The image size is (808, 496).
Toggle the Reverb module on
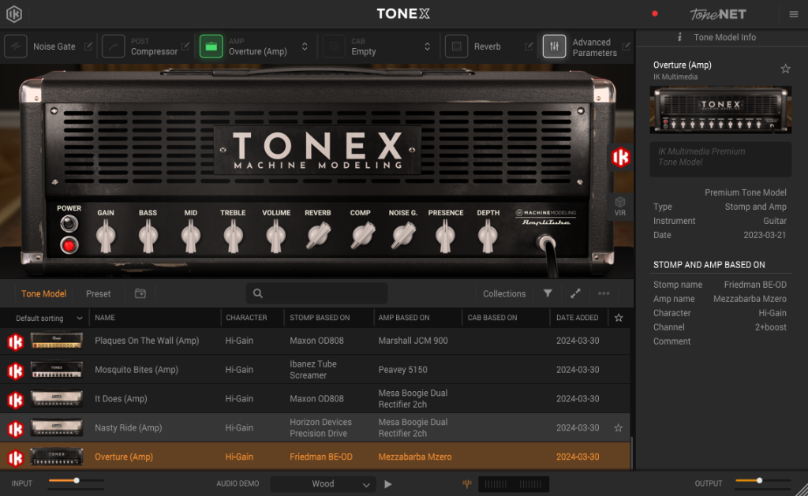click(457, 47)
